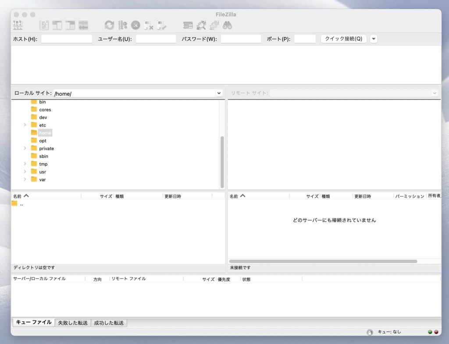Toggle transfer queue display icon
The image size is (449, 344).
pyautogui.click(x=83, y=25)
